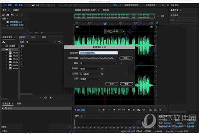Screen dimensions: 199x134
Task: Click the 浏览 Browse button in dialog
Action: pyautogui.click(x=126, y=58)
